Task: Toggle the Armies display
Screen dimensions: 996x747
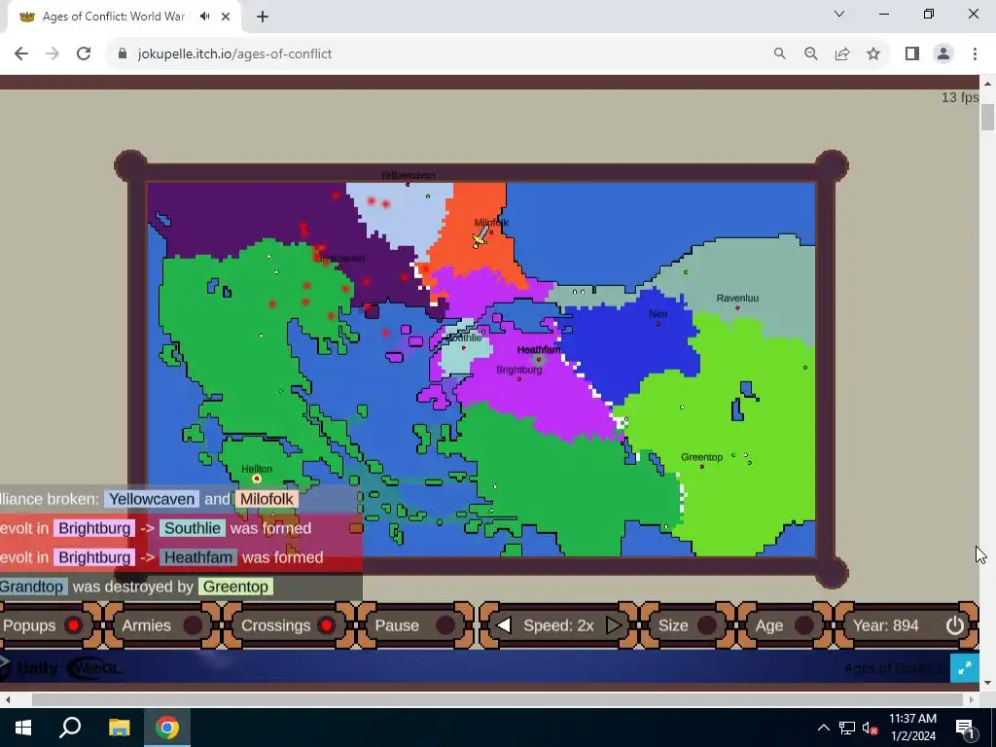Action: click(x=193, y=625)
